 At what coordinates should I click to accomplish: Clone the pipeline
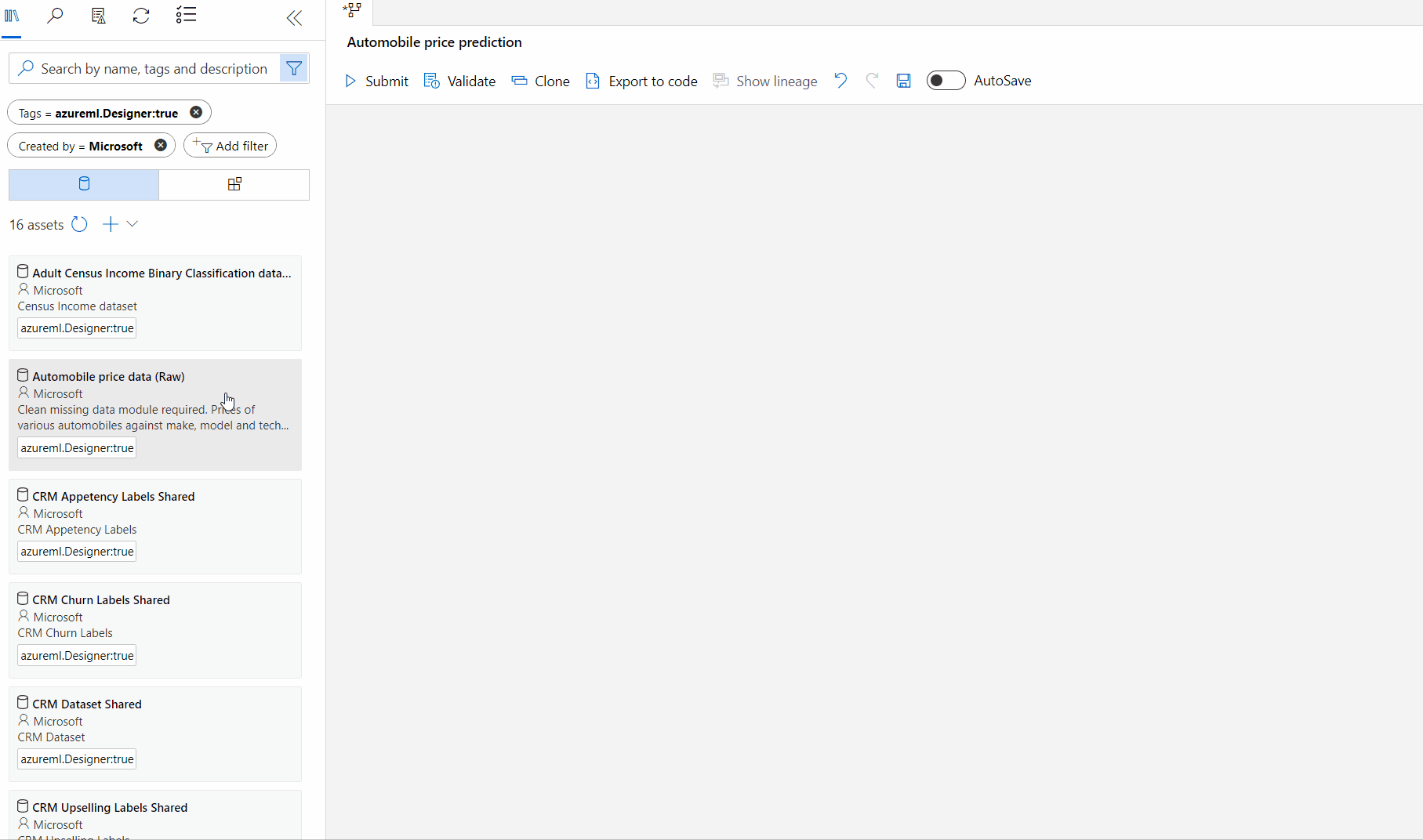(540, 81)
